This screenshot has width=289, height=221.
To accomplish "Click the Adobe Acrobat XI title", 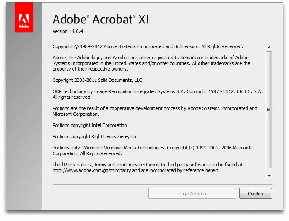I will pyautogui.click(x=100, y=19).
